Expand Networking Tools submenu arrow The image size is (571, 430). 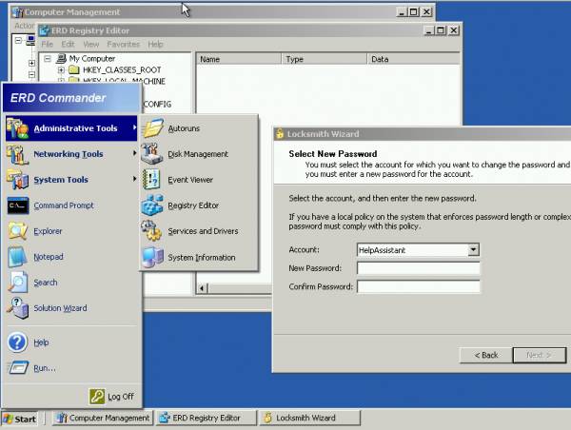pyautogui.click(x=134, y=153)
